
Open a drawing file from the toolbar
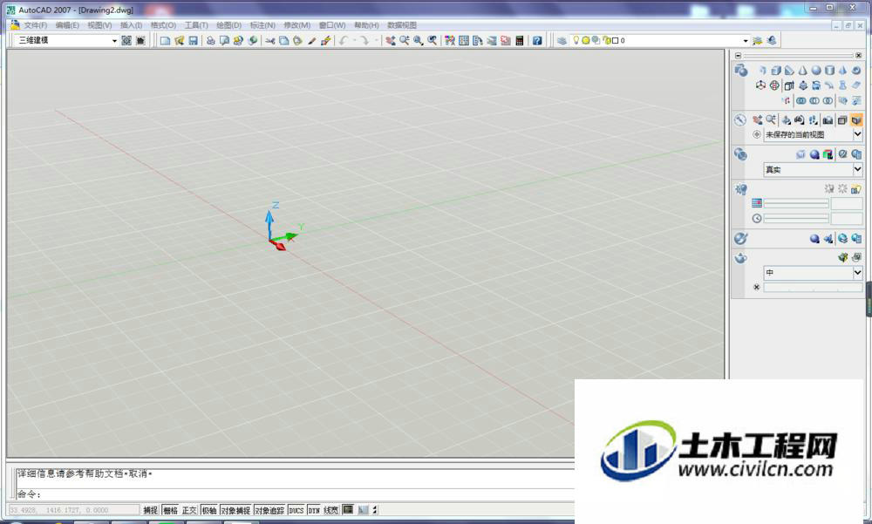point(179,41)
